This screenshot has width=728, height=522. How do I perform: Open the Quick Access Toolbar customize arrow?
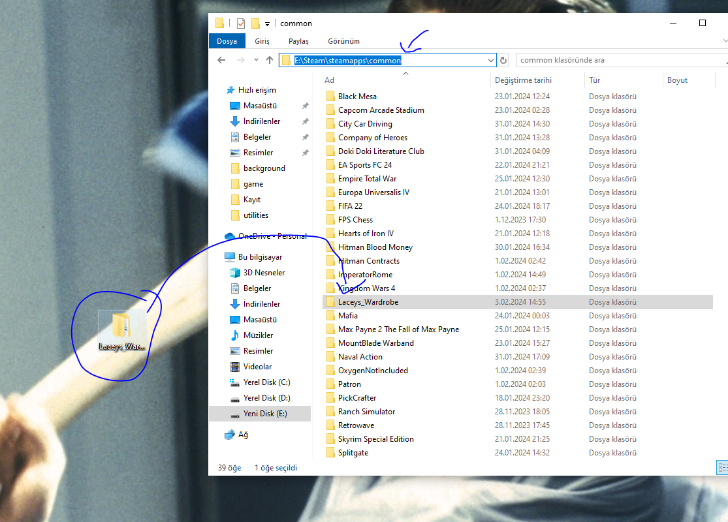(268, 23)
